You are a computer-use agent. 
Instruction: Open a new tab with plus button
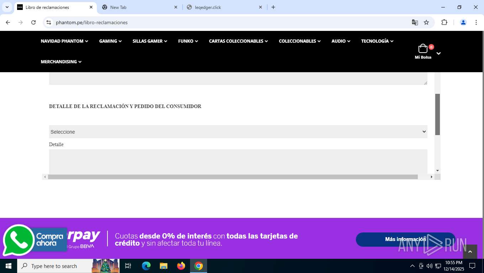[x=273, y=7]
